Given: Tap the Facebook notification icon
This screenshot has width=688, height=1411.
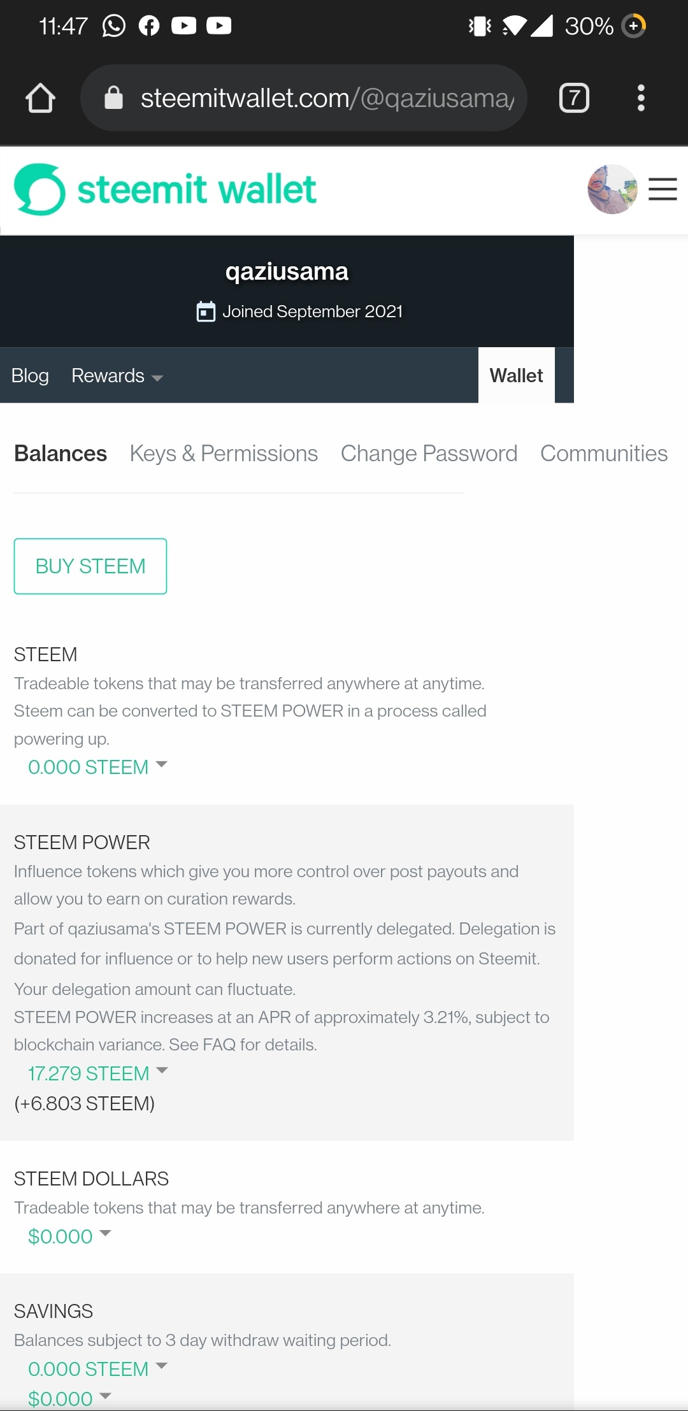Looking at the screenshot, I should pos(149,26).
